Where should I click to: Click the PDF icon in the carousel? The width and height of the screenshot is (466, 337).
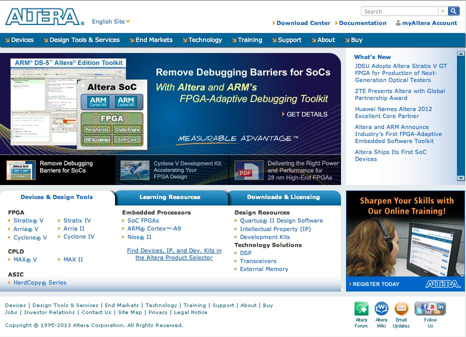249,170
